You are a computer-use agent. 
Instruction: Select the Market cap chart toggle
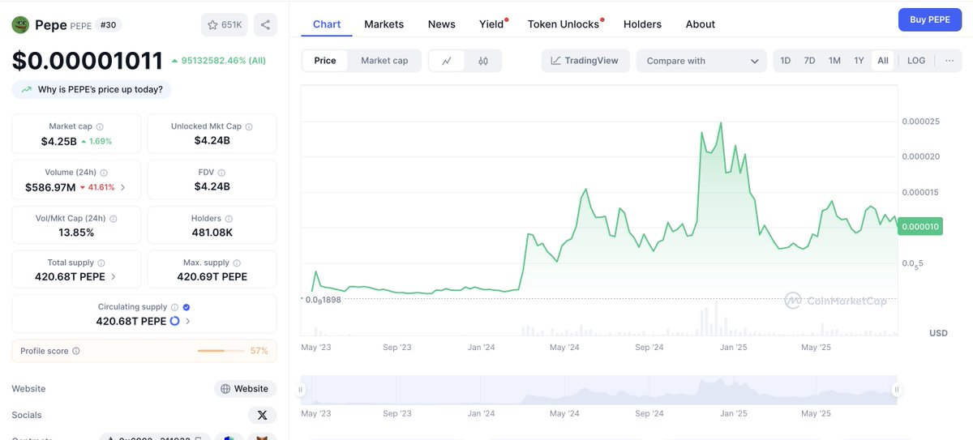point(384,61)
